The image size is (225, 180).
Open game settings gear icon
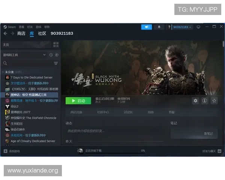195,100
